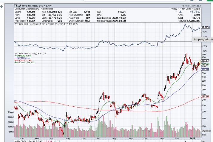Click the 3rd party ad tooltip
This screenshot has height=142, width=213.
203,39
